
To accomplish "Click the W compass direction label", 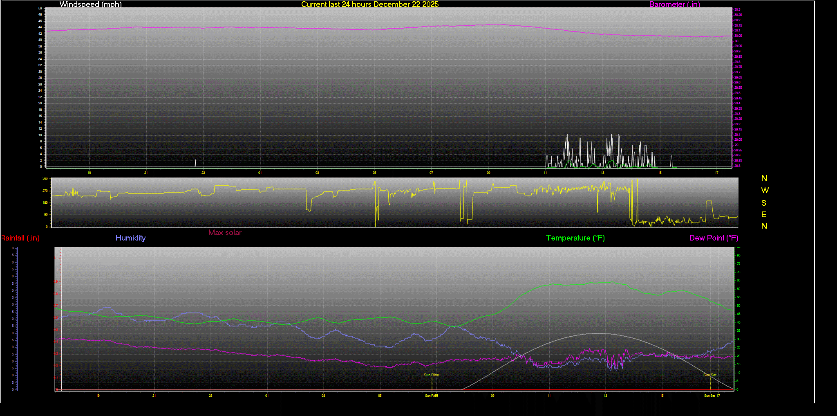I will (x=765, y=191).
